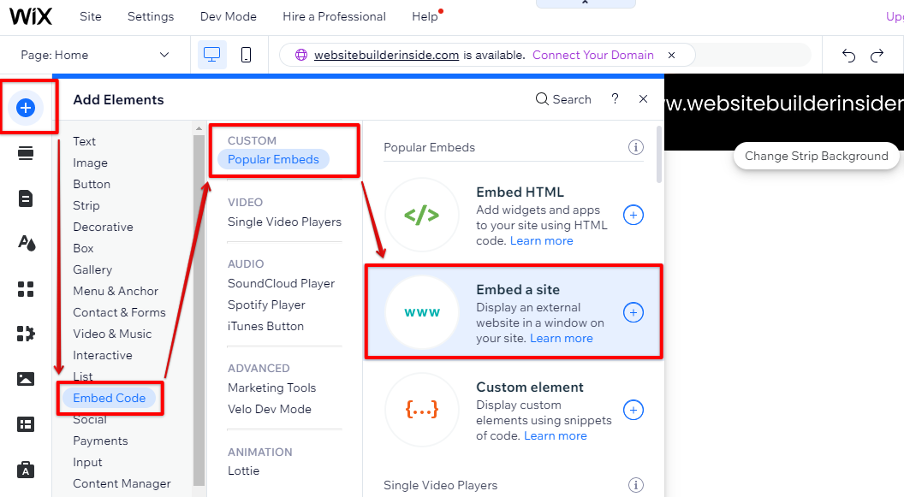The height and width of the screenshot is (497, 904).
Task: Open the Media image icon in the sidebar
Action: [x=26, y=379]
